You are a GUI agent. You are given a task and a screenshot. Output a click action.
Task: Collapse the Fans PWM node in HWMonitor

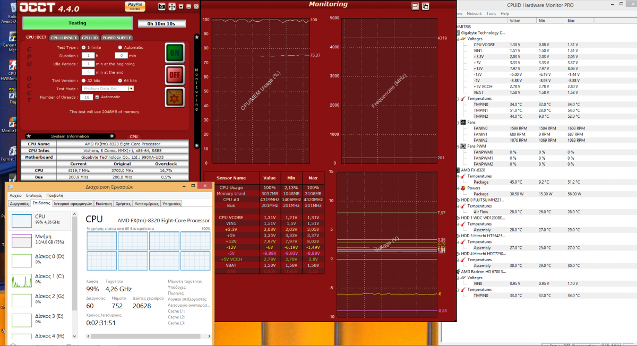click(459, 146)
